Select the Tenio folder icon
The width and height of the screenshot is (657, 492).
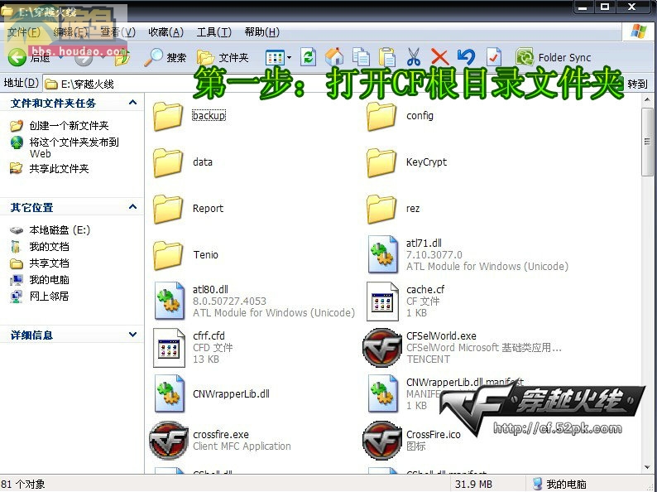[x=168, y=255]
